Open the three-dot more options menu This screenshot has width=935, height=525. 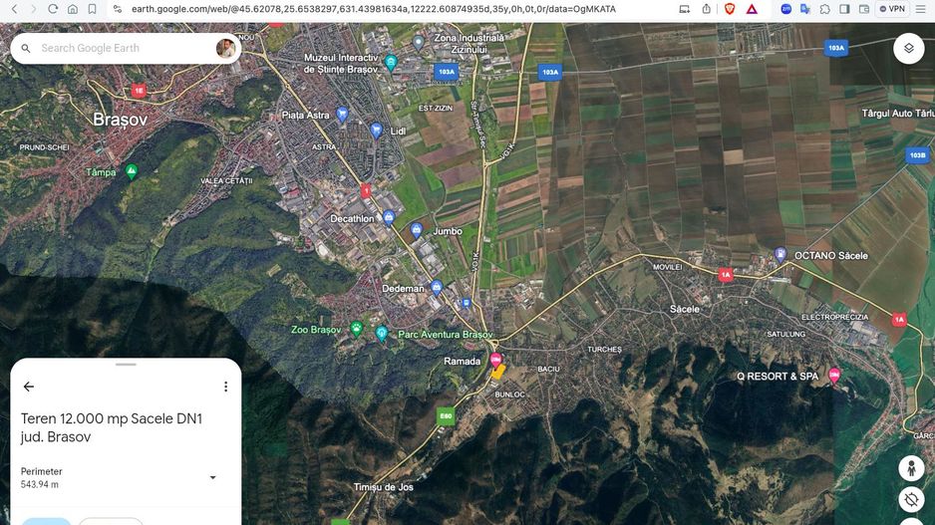pyautogui.click(x=225, y=387)
